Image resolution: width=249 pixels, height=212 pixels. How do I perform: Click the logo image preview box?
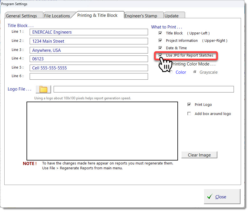point(102,131)
